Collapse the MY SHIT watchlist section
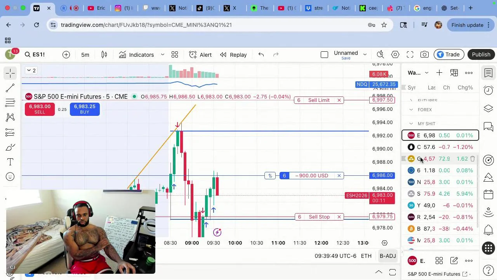Image resolution: width=497 pixels, height=280 pixels. [411, 124]
